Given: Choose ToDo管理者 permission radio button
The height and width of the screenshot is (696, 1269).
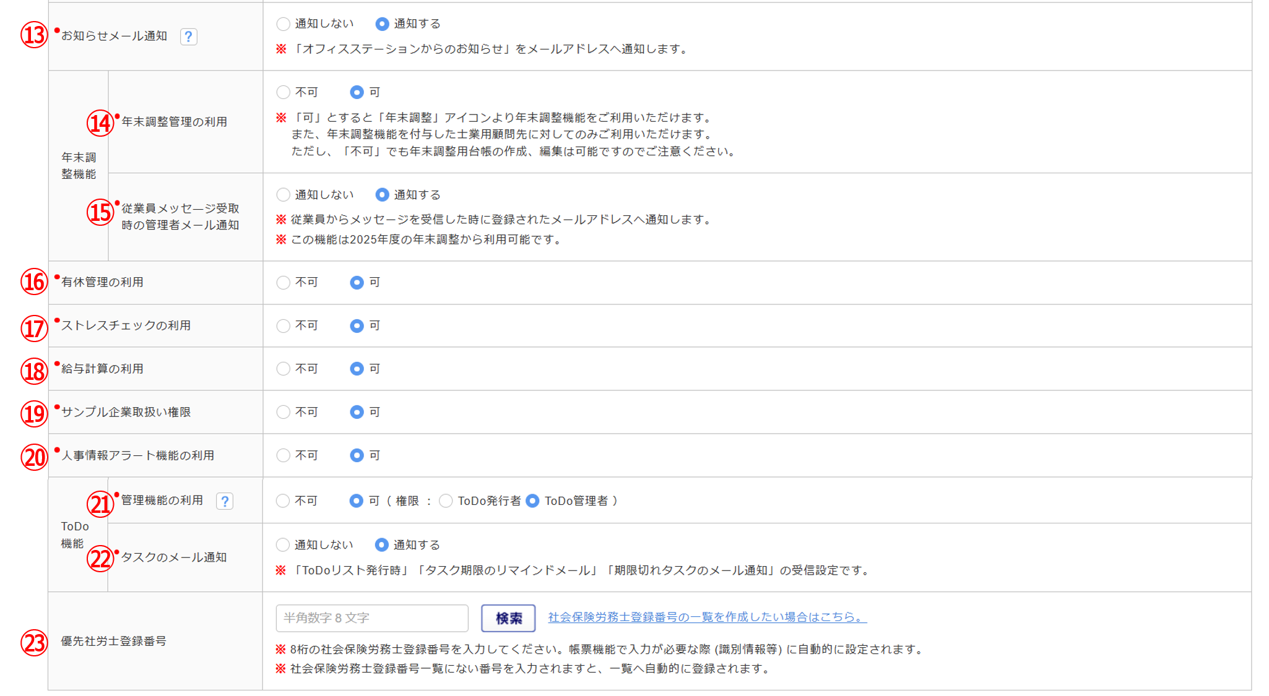Looking at the screenshot, I should coord(532,501).
